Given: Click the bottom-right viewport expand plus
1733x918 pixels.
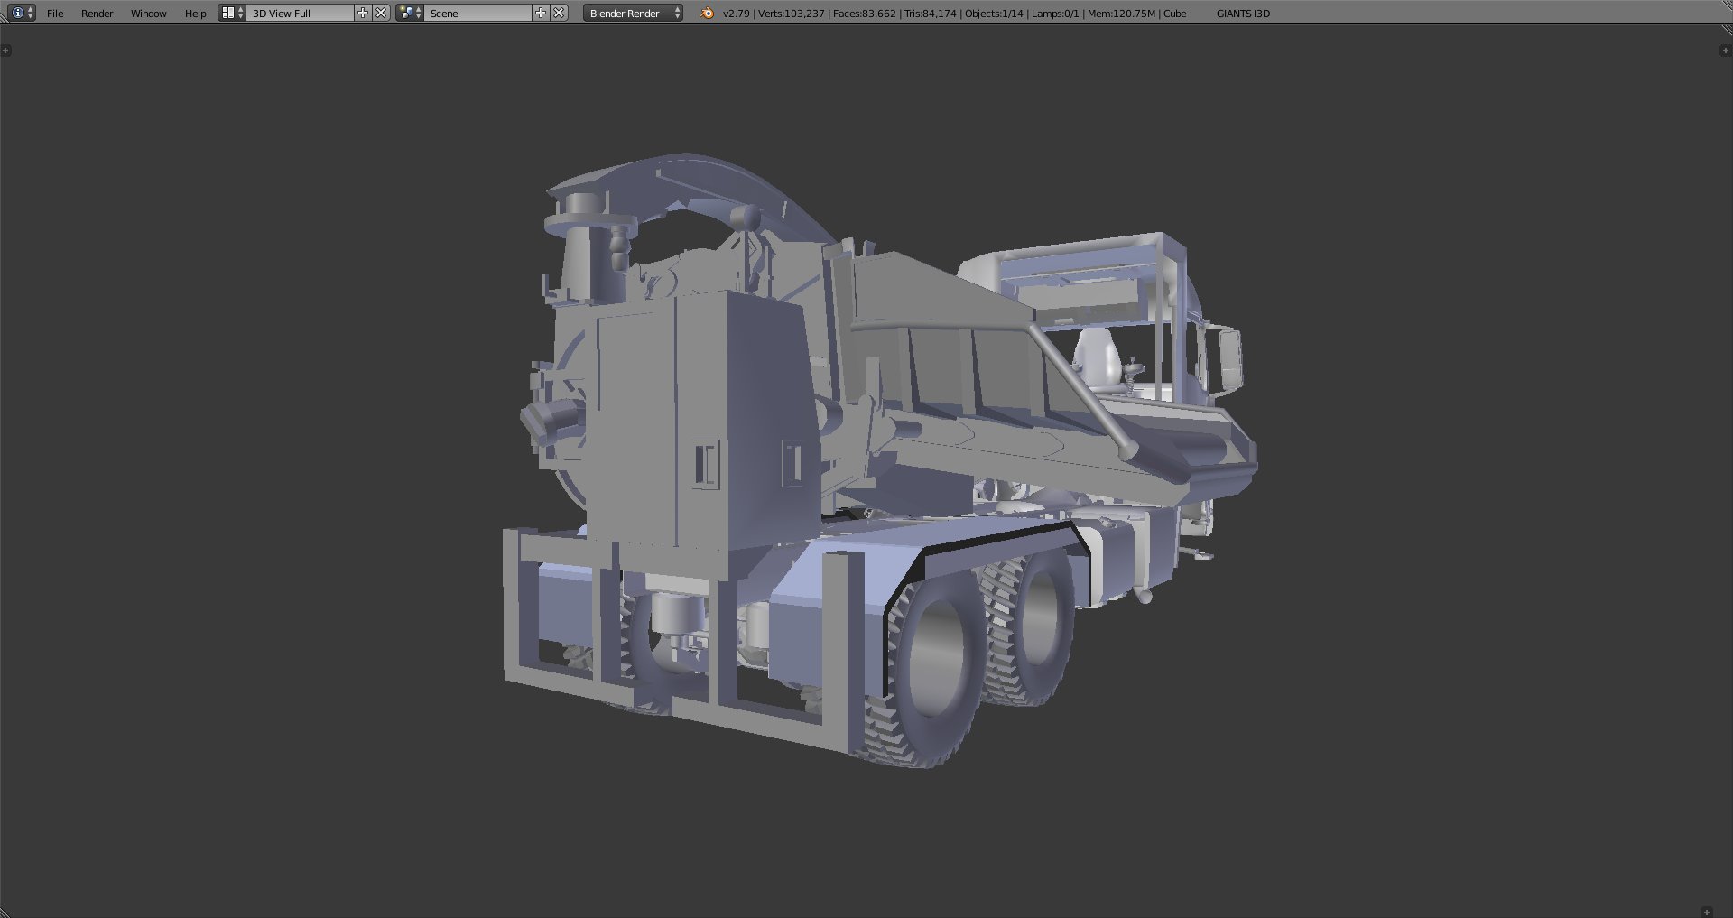Looking at the screenshot, I should [x=1706, y=913].
